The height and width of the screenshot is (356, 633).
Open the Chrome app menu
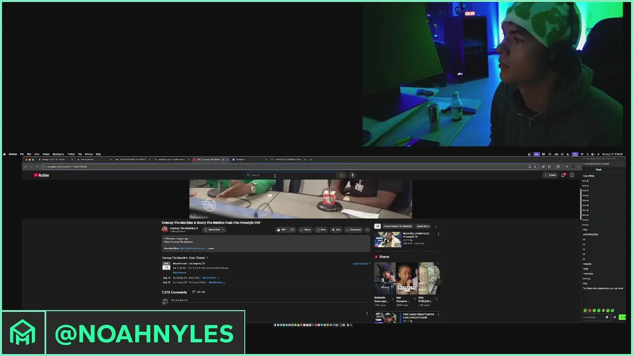point(13,154)
